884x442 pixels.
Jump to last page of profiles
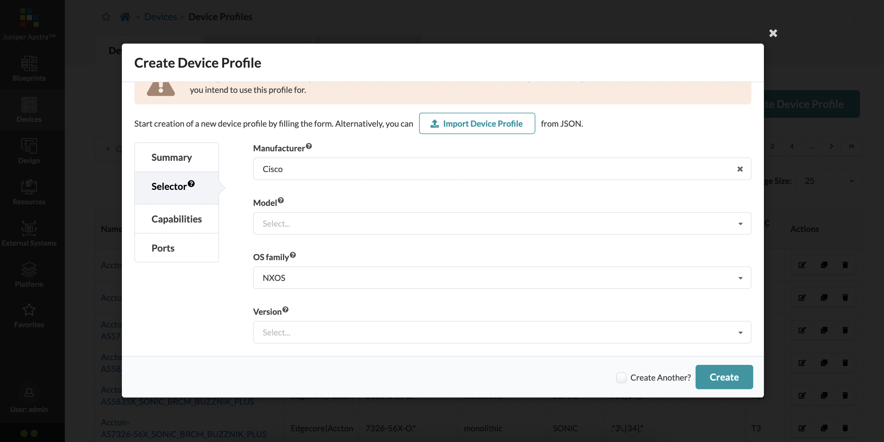click(851, 146)
